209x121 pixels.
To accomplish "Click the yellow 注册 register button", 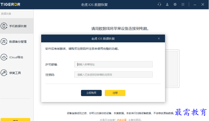I will tap(115, 93).
